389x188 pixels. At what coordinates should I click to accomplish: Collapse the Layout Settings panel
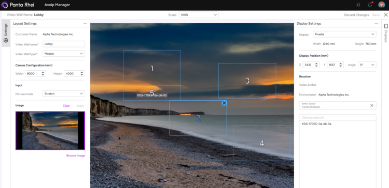(x=85, y=24)
